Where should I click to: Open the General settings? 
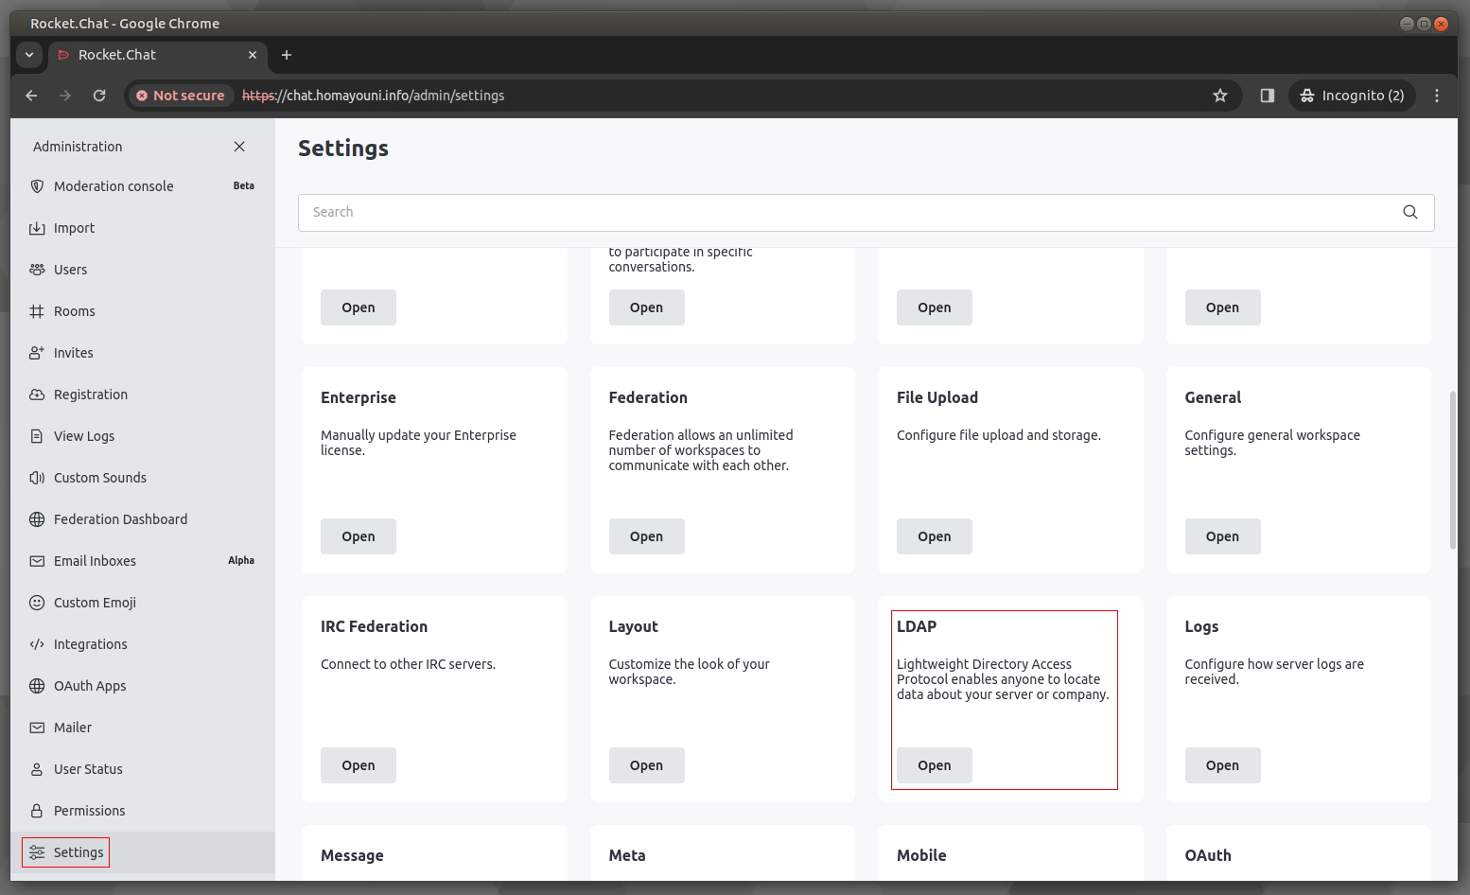(1222, 536)
